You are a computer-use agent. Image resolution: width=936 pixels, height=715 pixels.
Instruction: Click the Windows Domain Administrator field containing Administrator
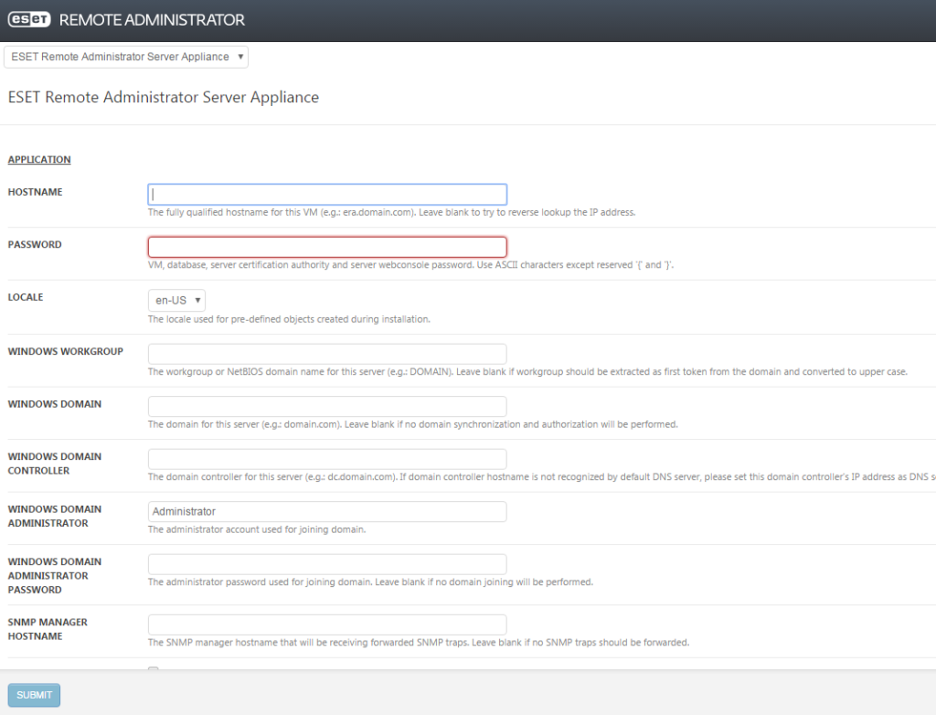click(327, 511)
